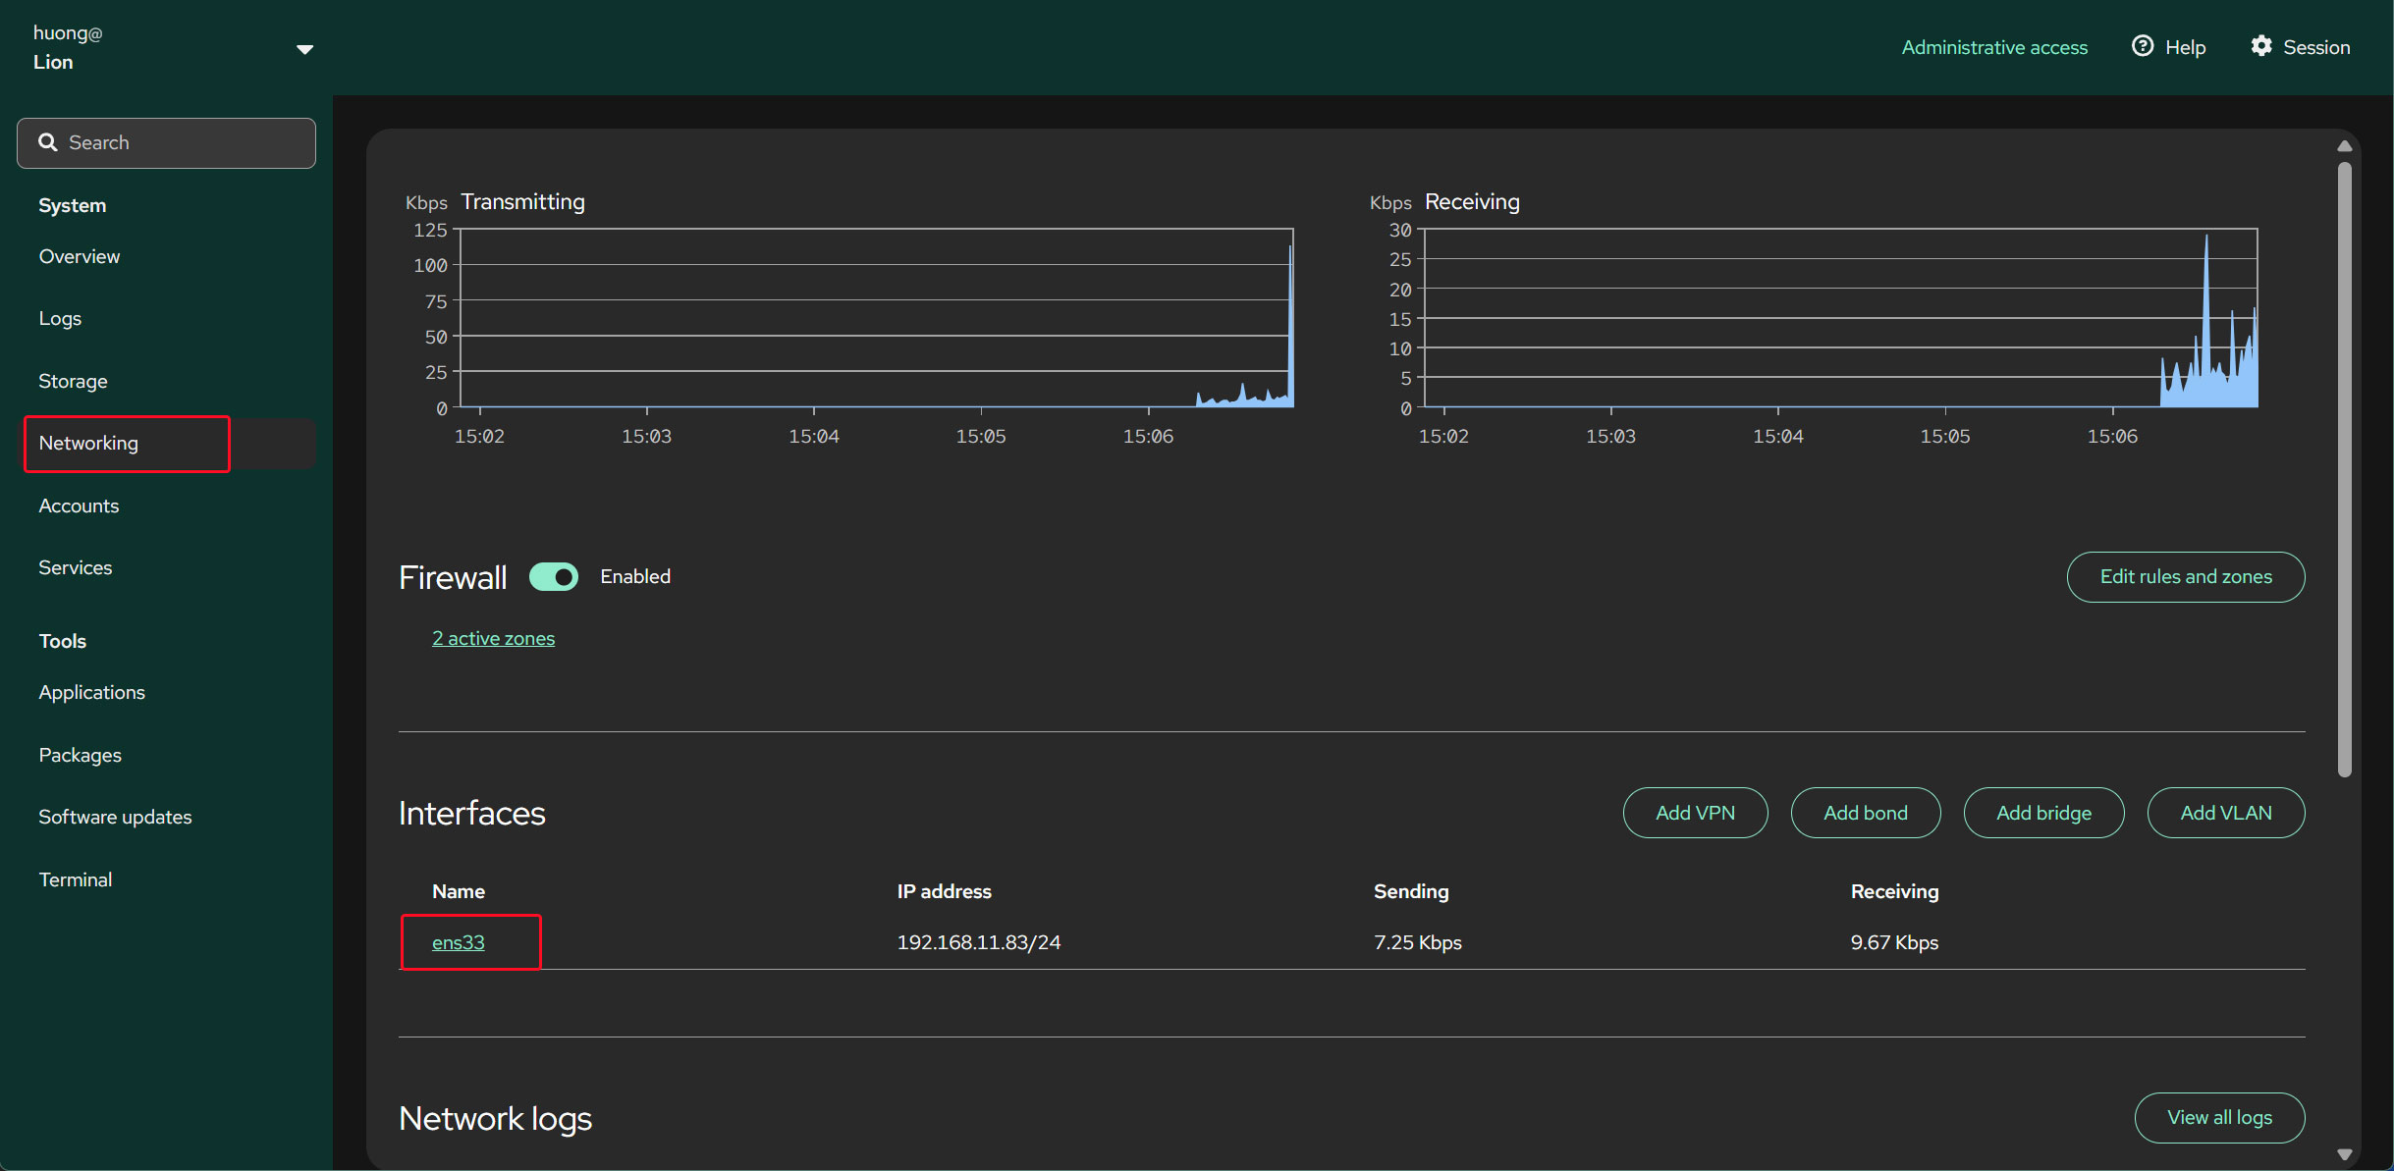Follow the 2 active zones link
Viewport: 2394px width, 1171px height.
point(493,638)
